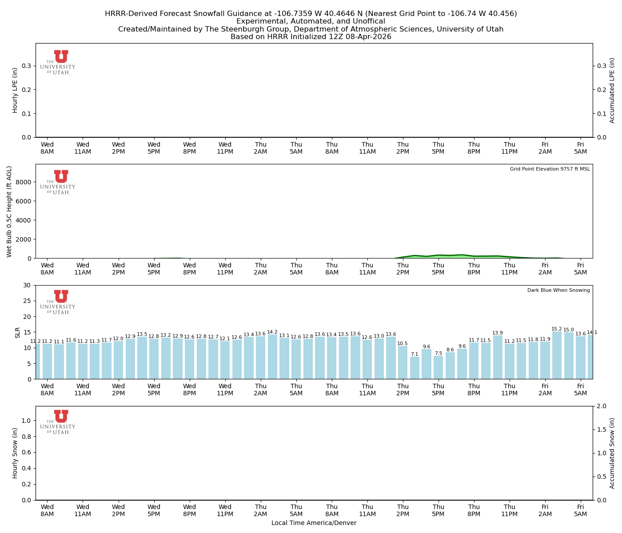The height and width of the screenshot is (533, 622).
Task: Click the 'Hourly Snow (in)' left axis label
Action: pos(15,453)
